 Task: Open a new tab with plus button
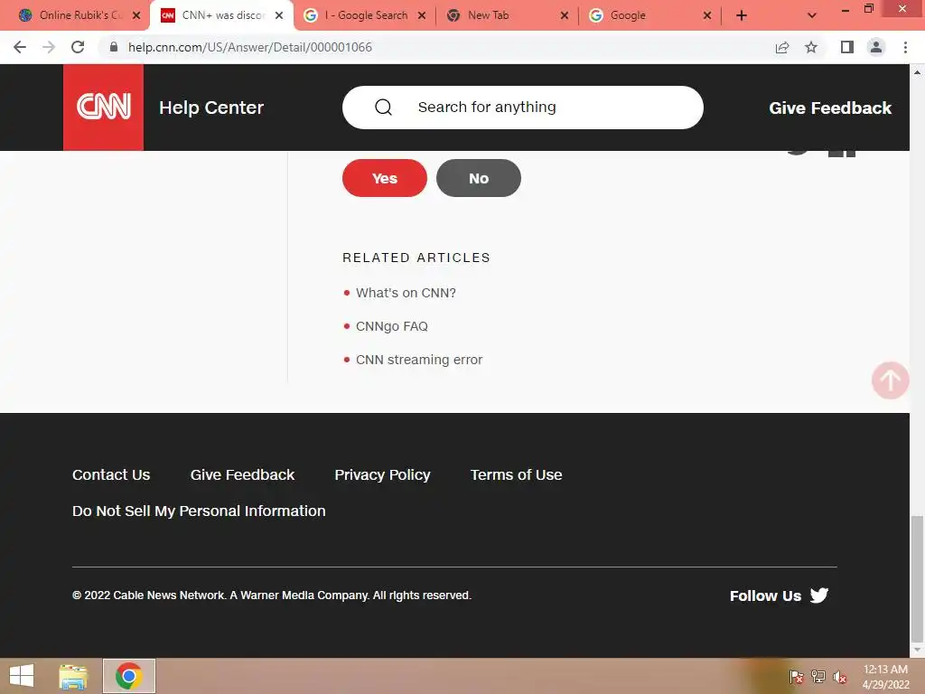tap(742, 16)
